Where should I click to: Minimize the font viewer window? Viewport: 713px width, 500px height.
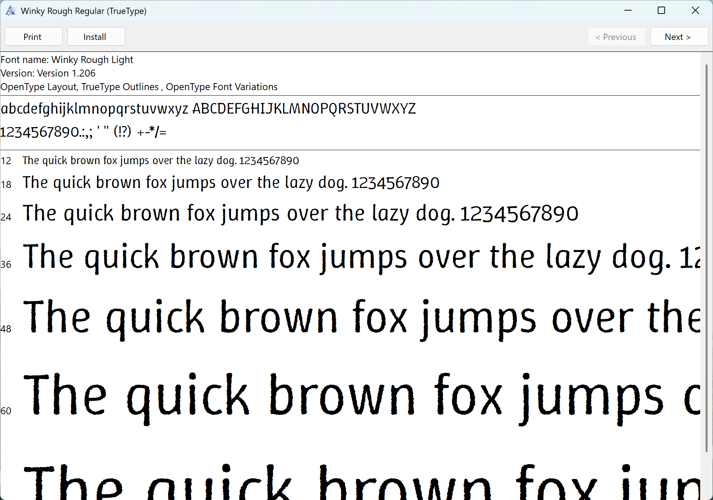(628, 11)
